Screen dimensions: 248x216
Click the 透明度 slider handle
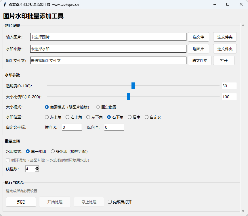(133, 86)
